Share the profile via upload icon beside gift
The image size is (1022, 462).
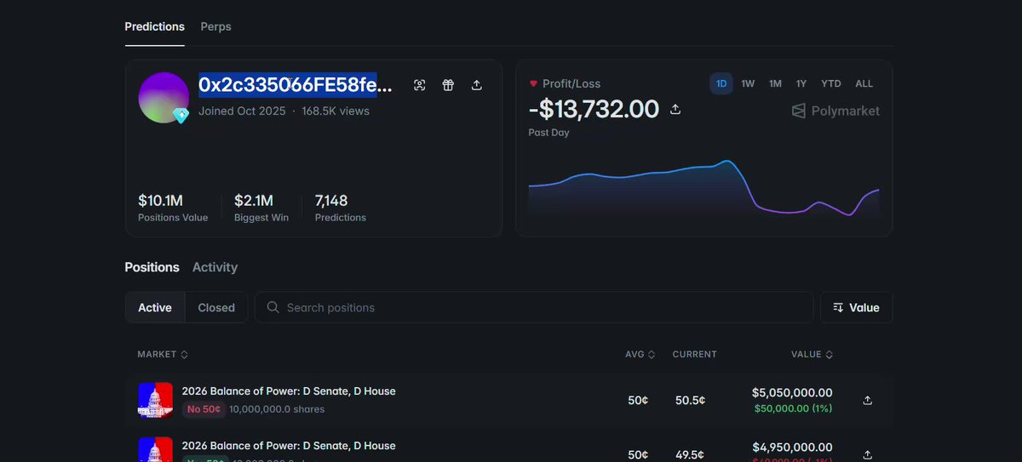[477, 85]
